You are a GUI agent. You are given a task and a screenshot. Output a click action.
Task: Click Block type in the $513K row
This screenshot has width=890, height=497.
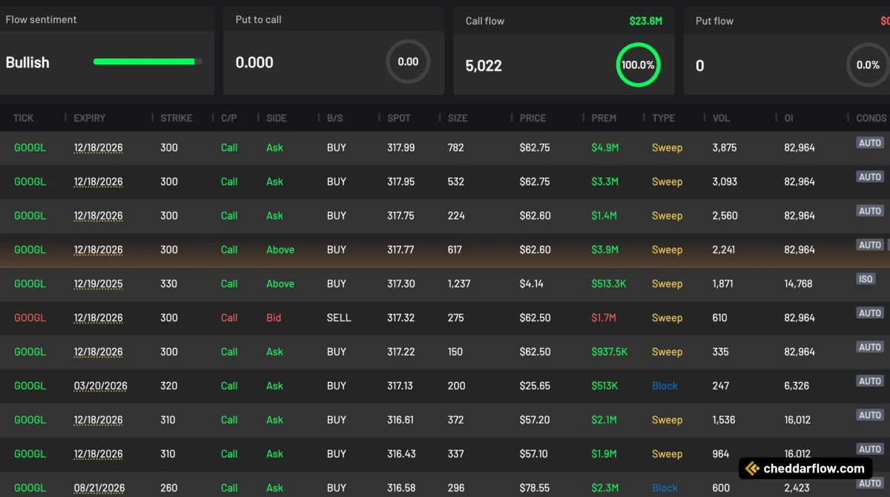(665, 386)
